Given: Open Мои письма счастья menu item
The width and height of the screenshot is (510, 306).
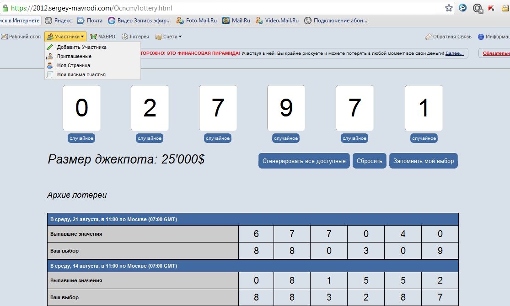Looking at the screenshot, I should pyautogui.click(x=81, y=74).
